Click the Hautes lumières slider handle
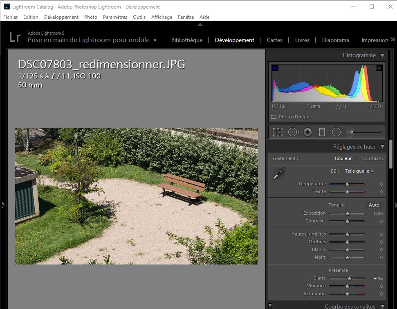Screen dimensions: 397x309 click(348, 234)
